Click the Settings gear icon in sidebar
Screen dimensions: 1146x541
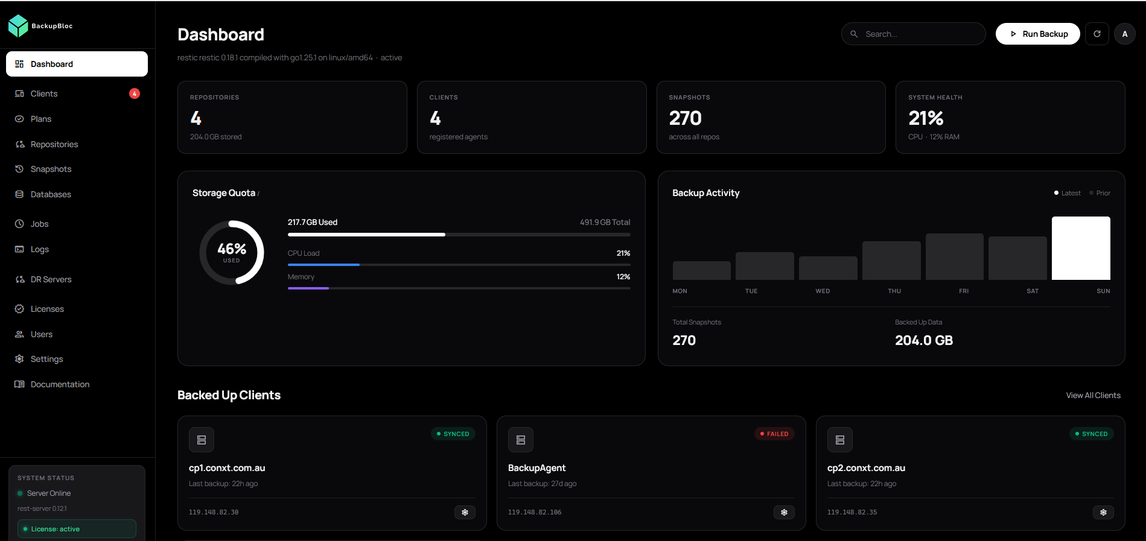19,359
